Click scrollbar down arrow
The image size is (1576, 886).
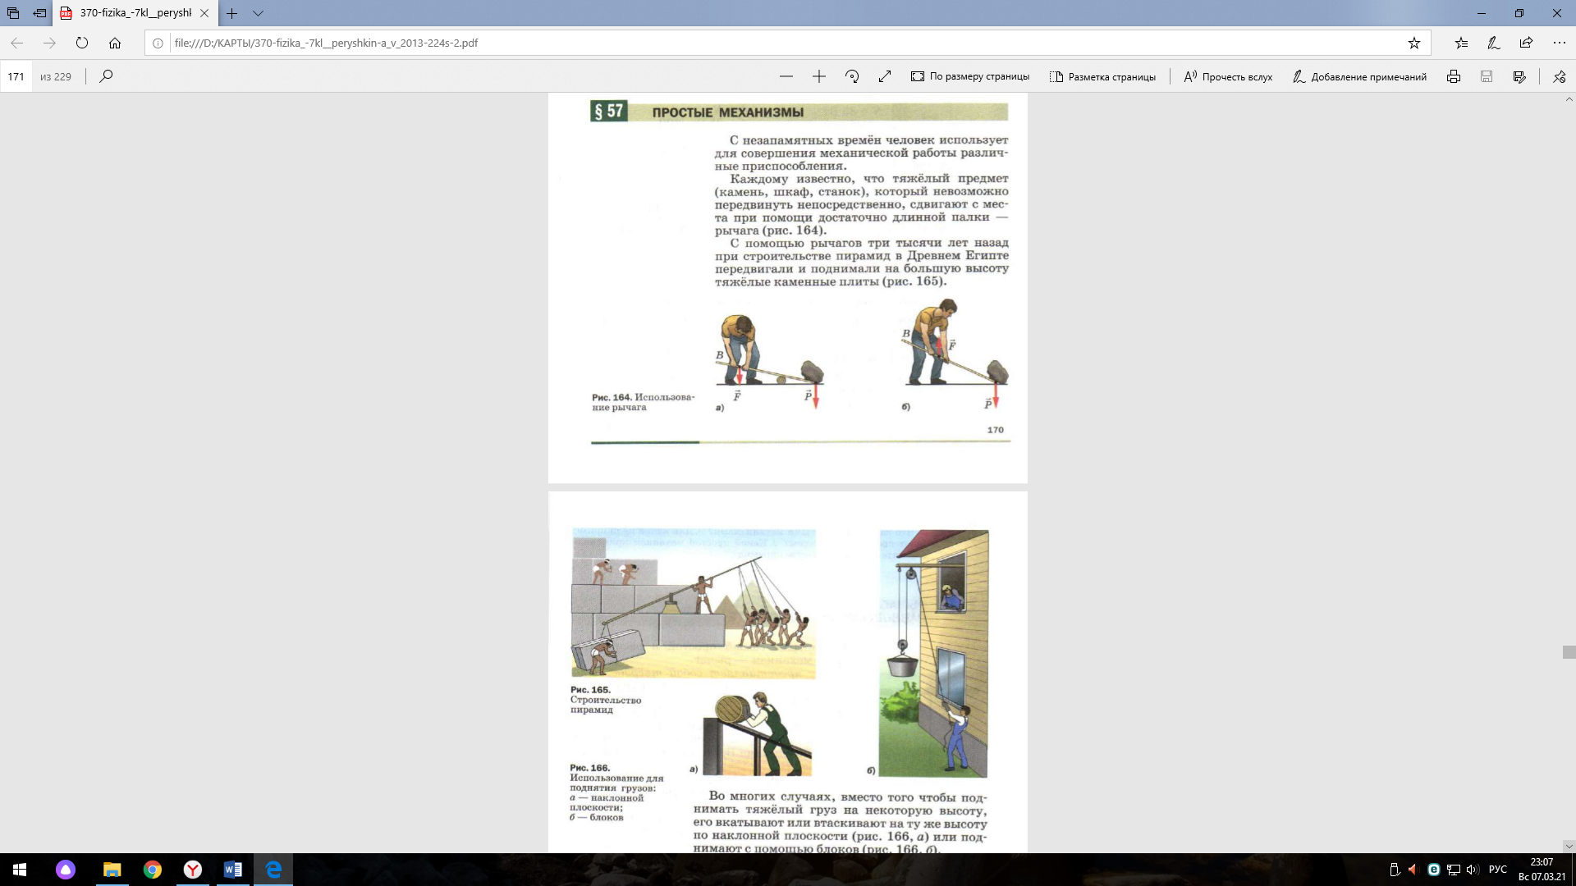pos(1569,846)
